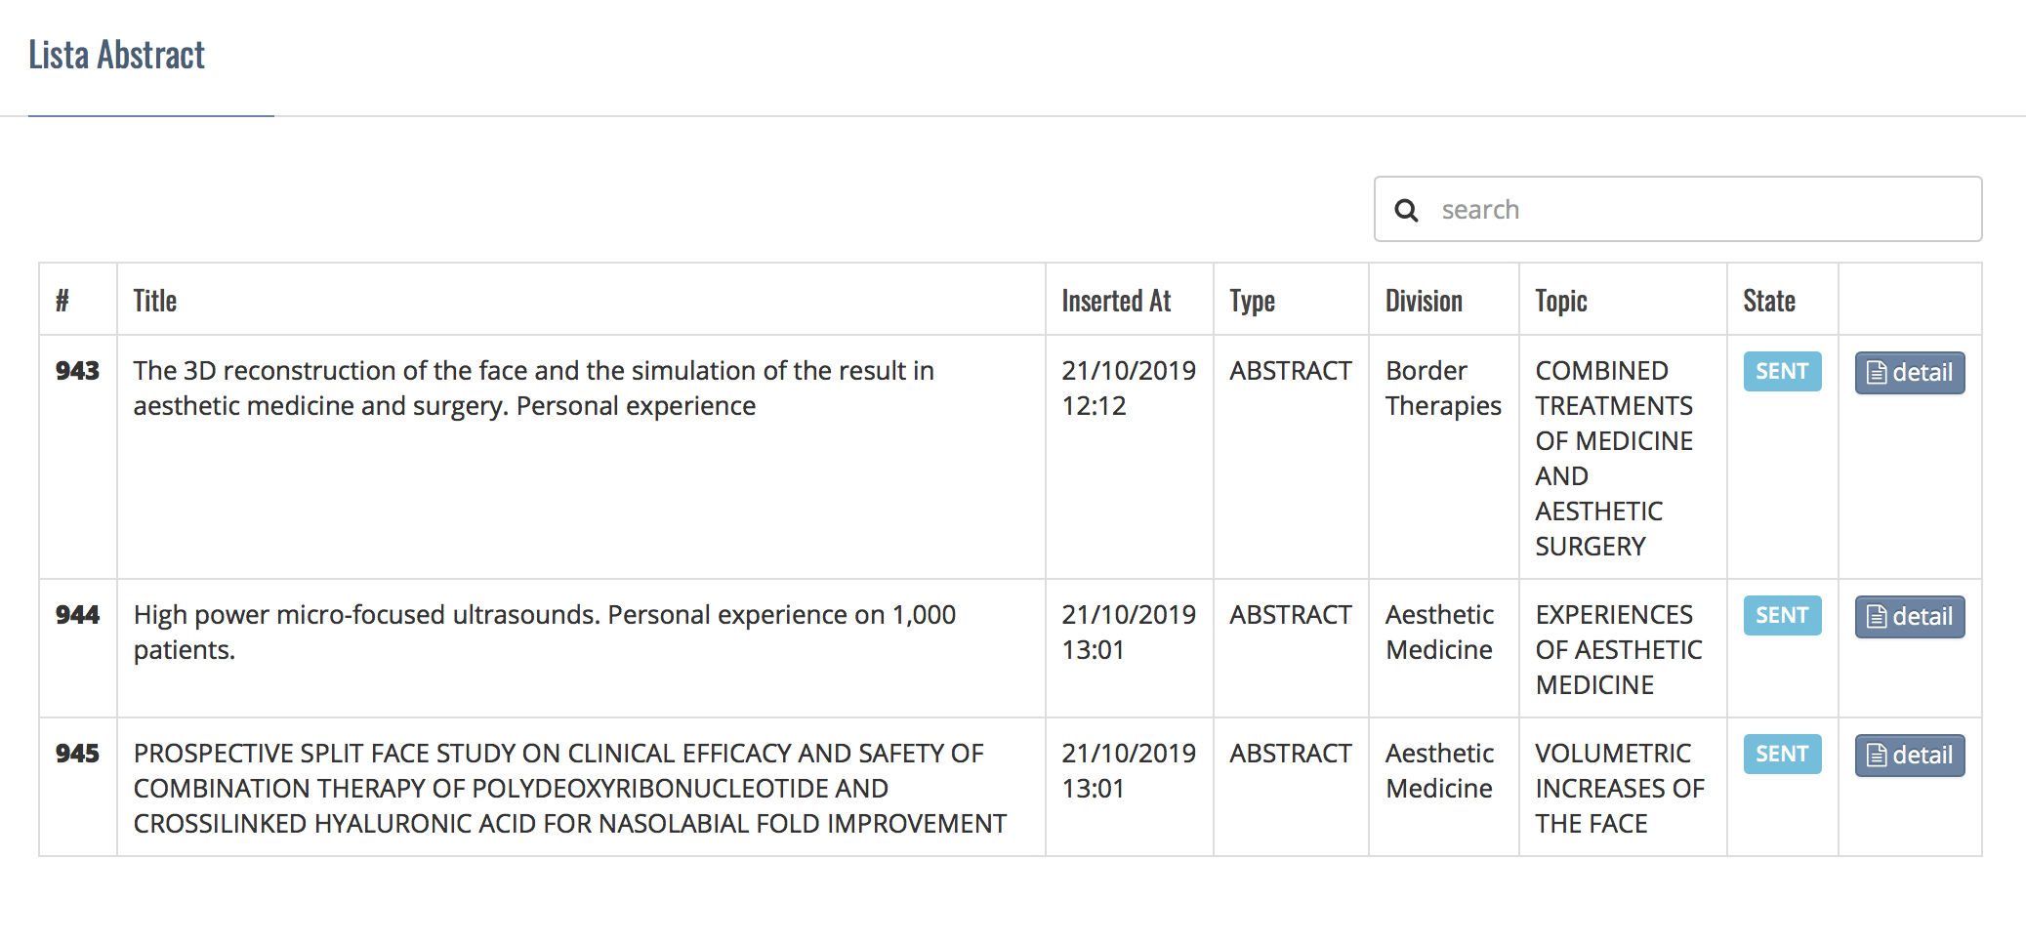
Task: Click the Topic column header
Action: click(1561, 301)
